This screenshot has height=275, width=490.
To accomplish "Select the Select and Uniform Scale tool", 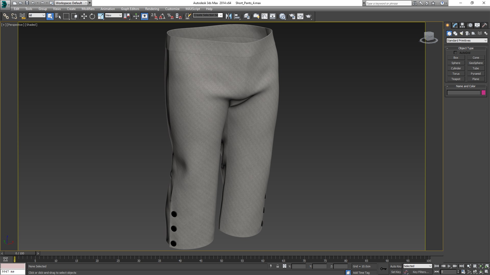I will pos(101,16).
